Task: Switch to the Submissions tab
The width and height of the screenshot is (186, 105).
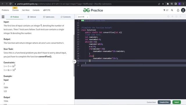Action: [49, 17]
